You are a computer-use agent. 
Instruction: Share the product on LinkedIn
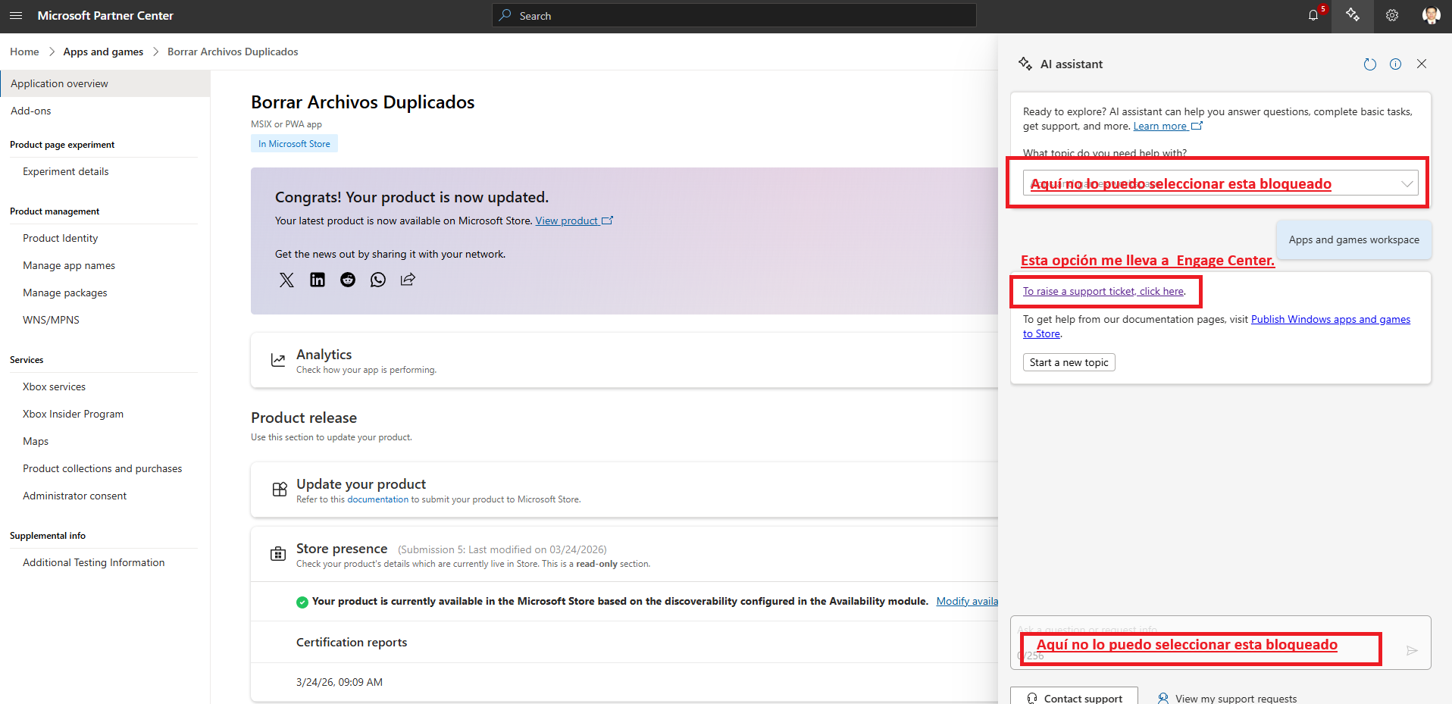[x=318, y=280]
